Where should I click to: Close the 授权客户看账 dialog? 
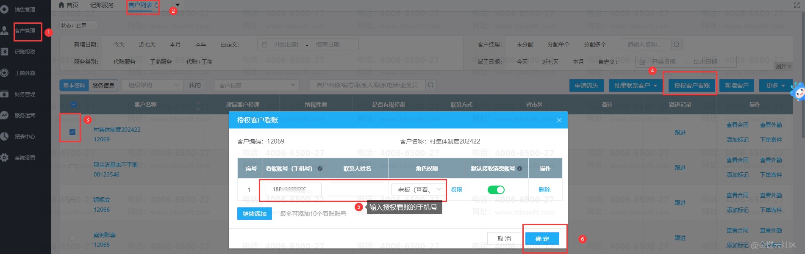[559, 120]
